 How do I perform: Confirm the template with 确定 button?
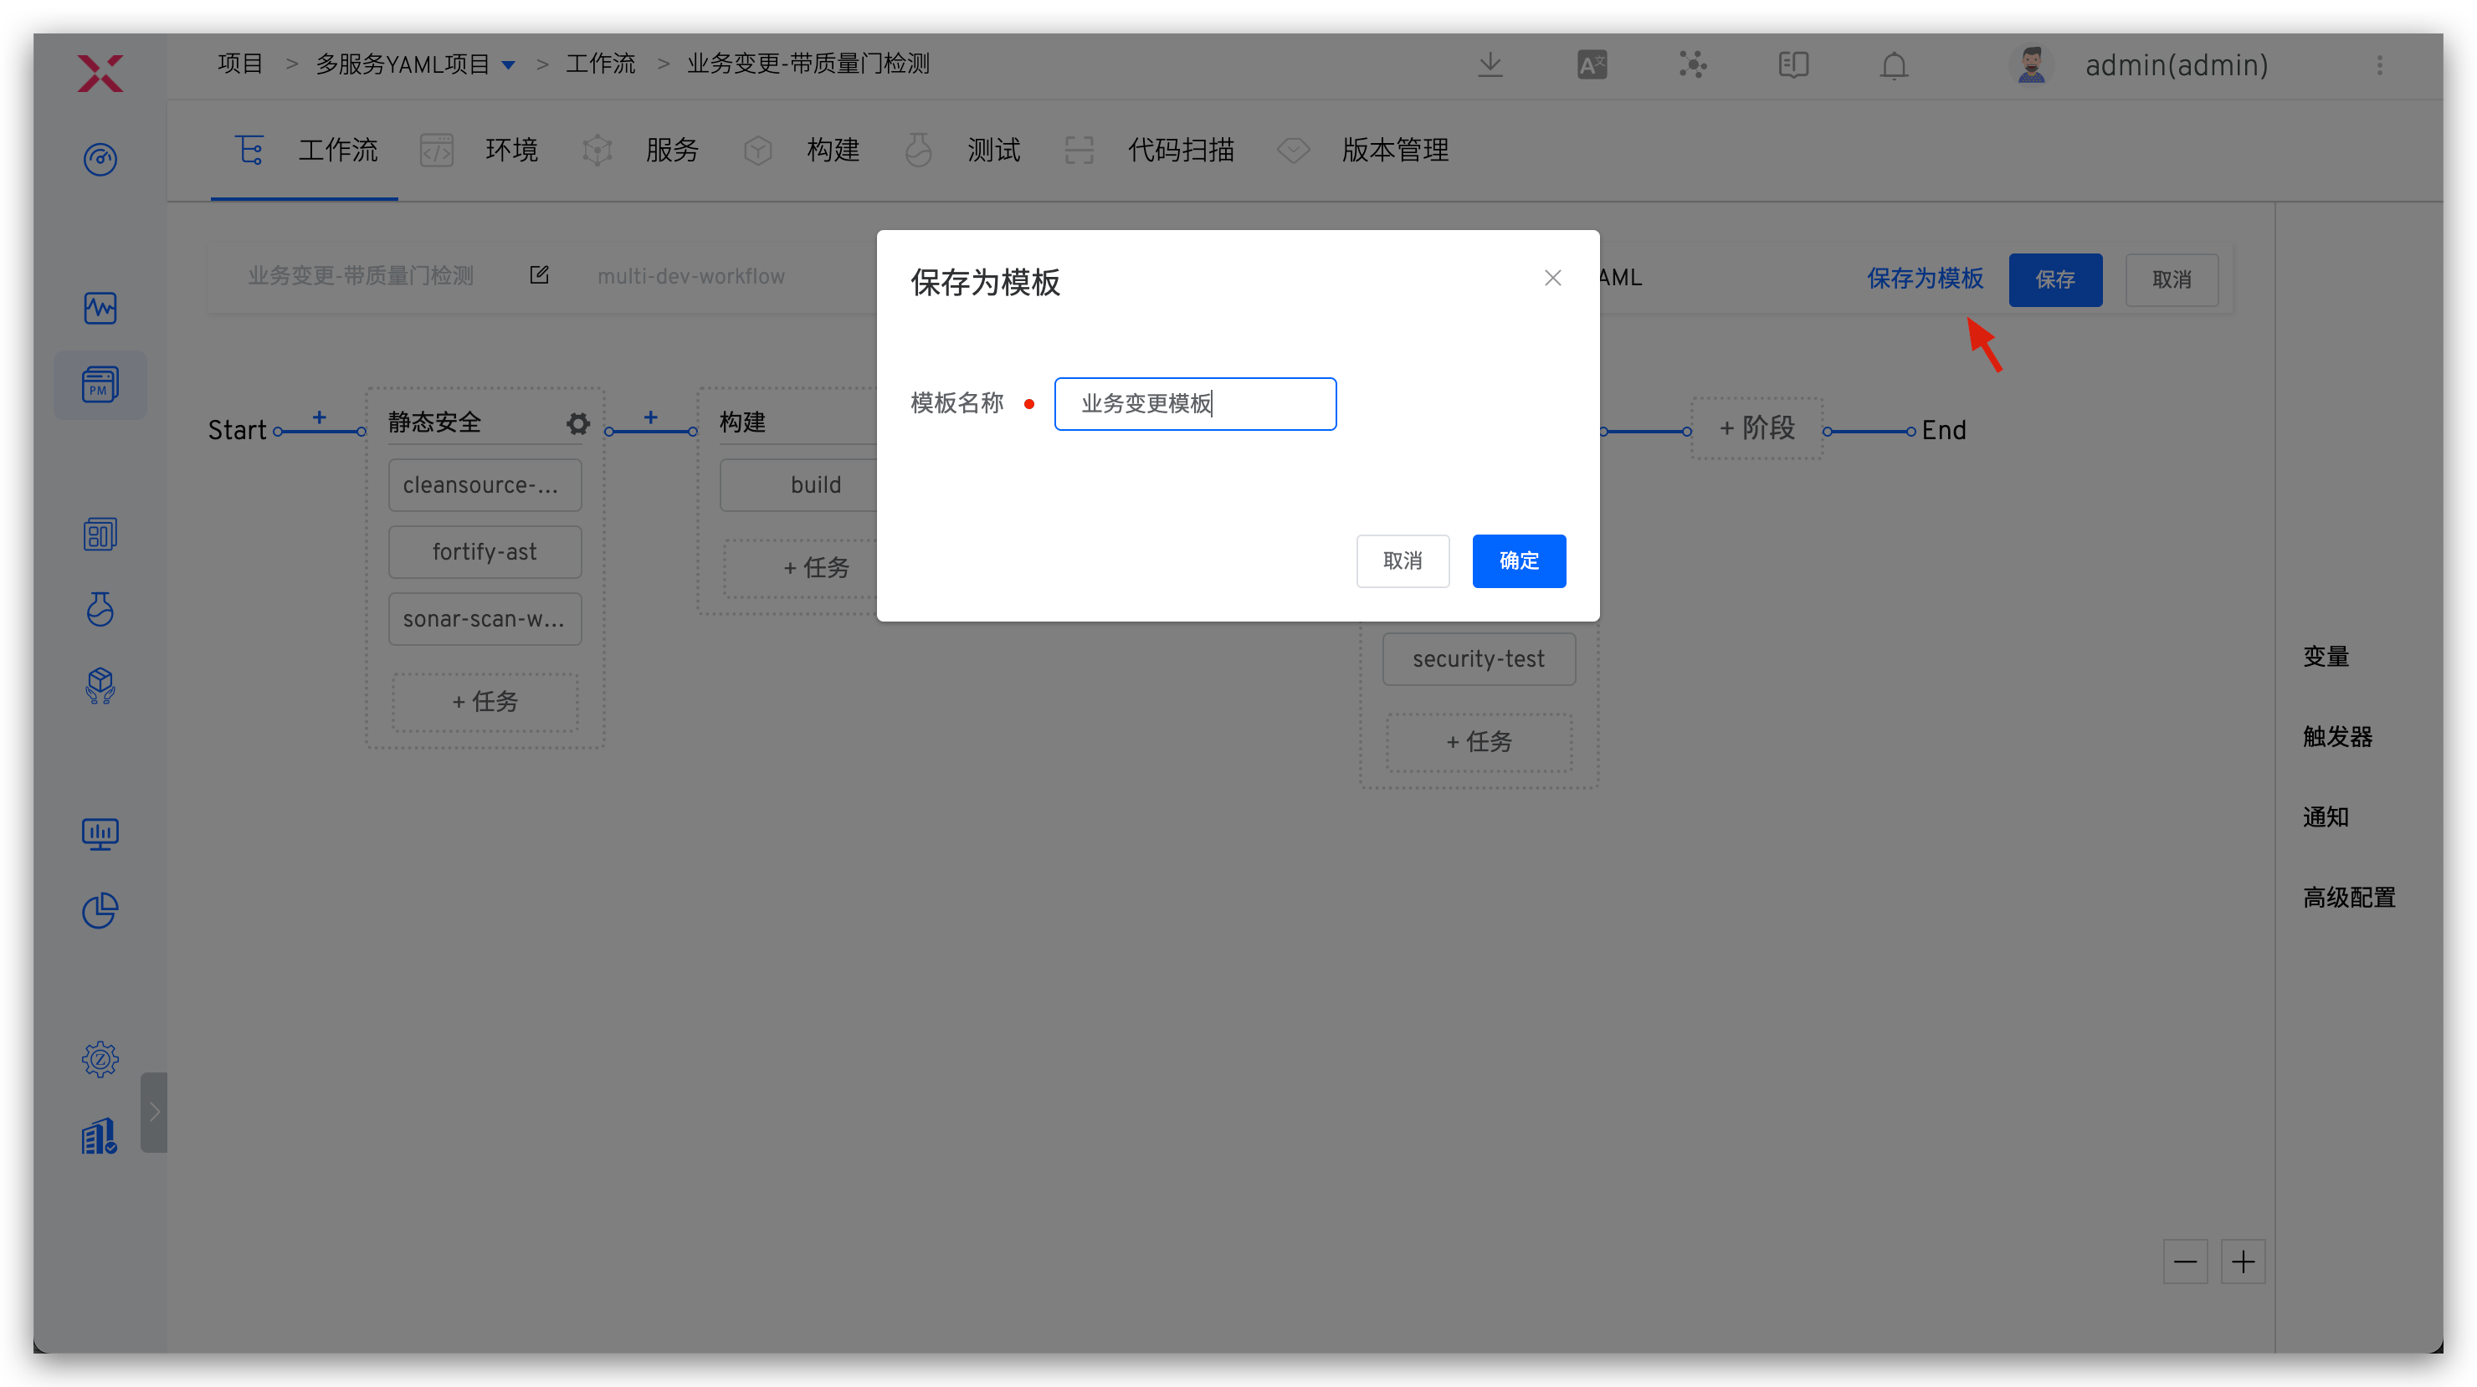(1518, 560)
